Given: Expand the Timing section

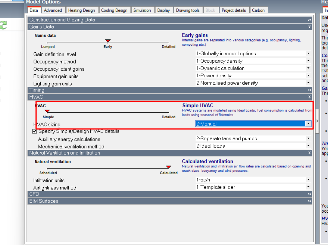Looking at the screenshot, I should tap(170, 90).
